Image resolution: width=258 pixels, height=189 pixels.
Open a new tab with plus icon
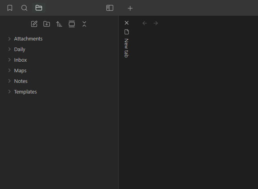pyautogui.click(x=130, y=8)
